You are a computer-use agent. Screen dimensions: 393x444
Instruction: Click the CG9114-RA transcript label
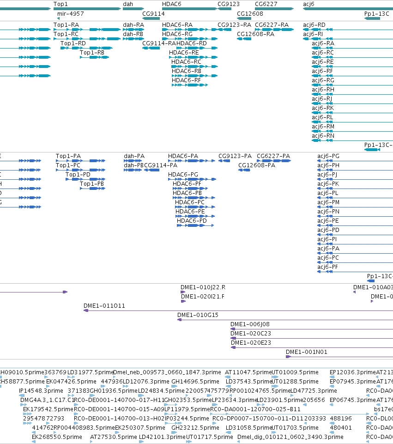tap(159, 43)
